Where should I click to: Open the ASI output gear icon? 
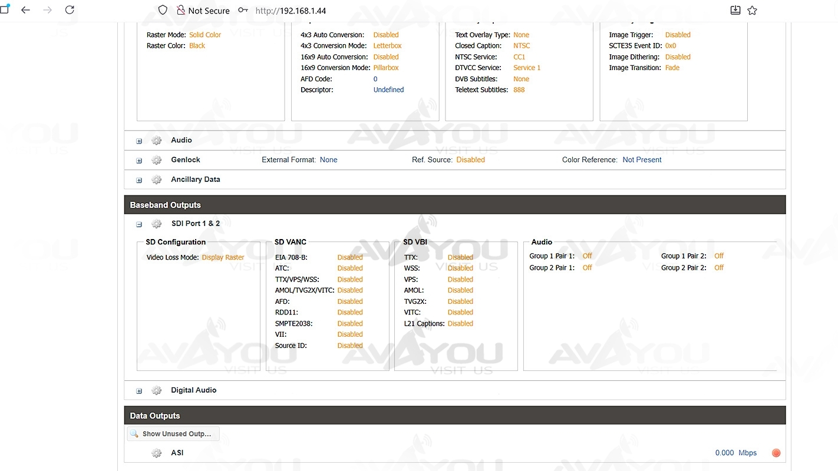[x=156, y=453]
